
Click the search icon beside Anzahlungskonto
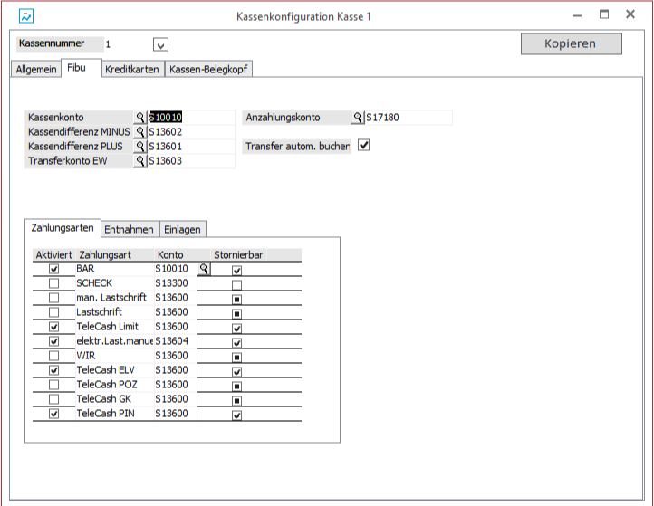tap(358, 118)
